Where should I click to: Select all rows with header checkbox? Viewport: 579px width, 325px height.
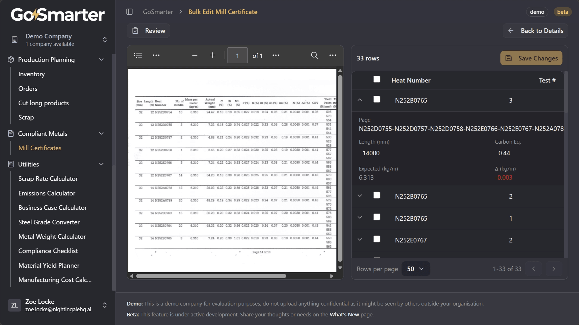pyautogui.click(x=377, y=79)
